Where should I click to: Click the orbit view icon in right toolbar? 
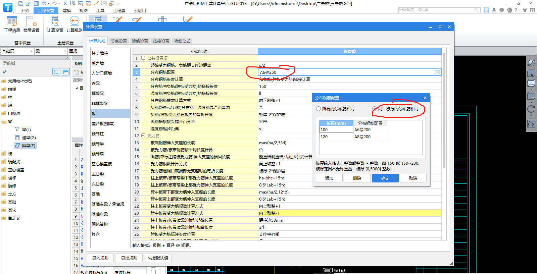click(x=531, y=63)
